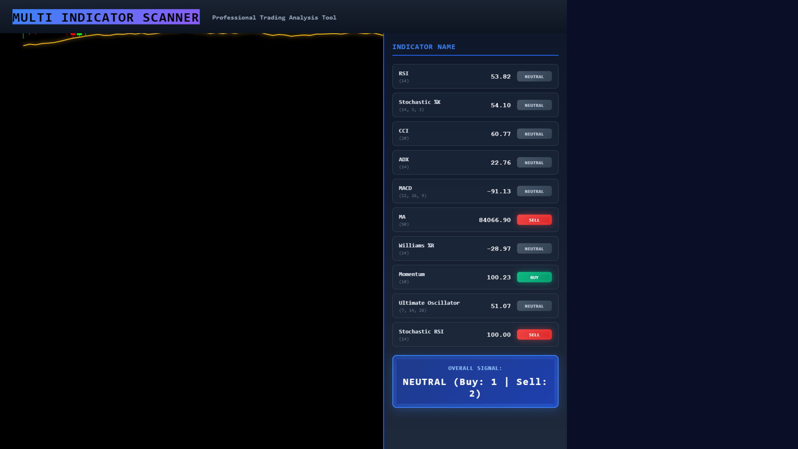Click the red SELL badge for MA
Viewport: 798px width, 449px height.
coord(534,220)
